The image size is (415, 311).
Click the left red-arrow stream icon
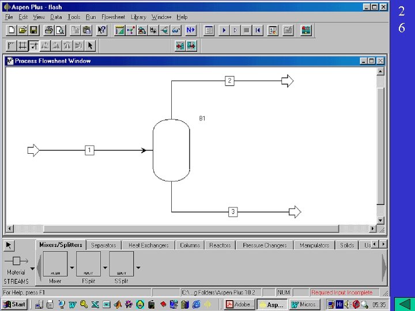pyautogui.click(x=180, y=45)
